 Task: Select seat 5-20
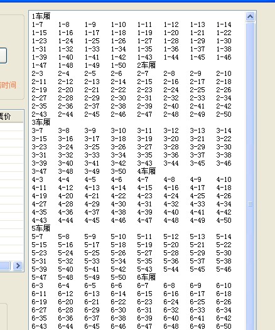pyautogui.click(x=171, y=245)
